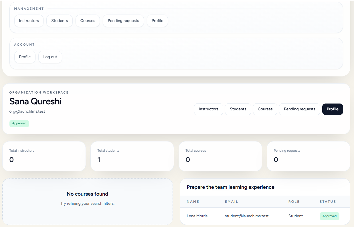Screen dimensions: 354x227
Task: Click the Total students count card
Action: pyautogui.click(x=132, y=156)
